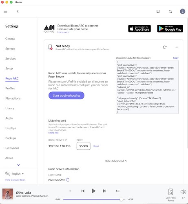This screenshot has height=204, width=188.
Task: Open Backups settings
Action: (x=11, y=138)
